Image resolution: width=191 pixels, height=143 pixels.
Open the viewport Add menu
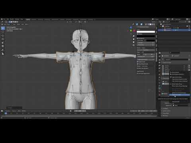coord(22,24)
